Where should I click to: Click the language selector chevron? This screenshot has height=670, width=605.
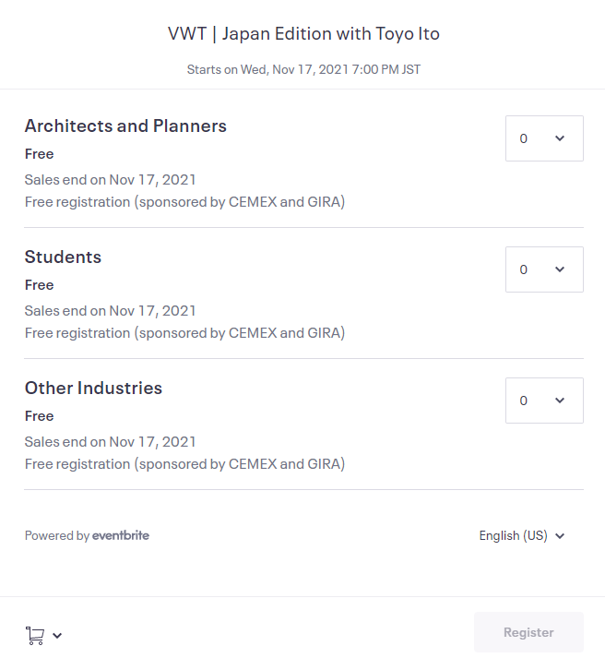tap(560, 536)
